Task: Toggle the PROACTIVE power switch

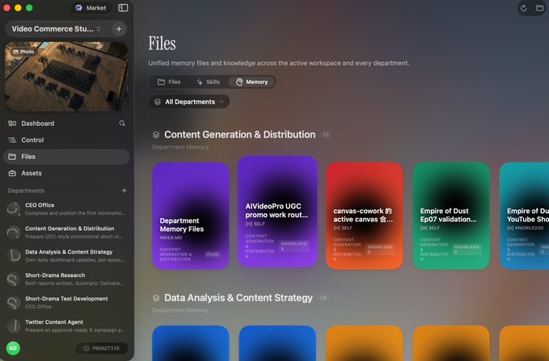Action: click(x=101, y=348)
